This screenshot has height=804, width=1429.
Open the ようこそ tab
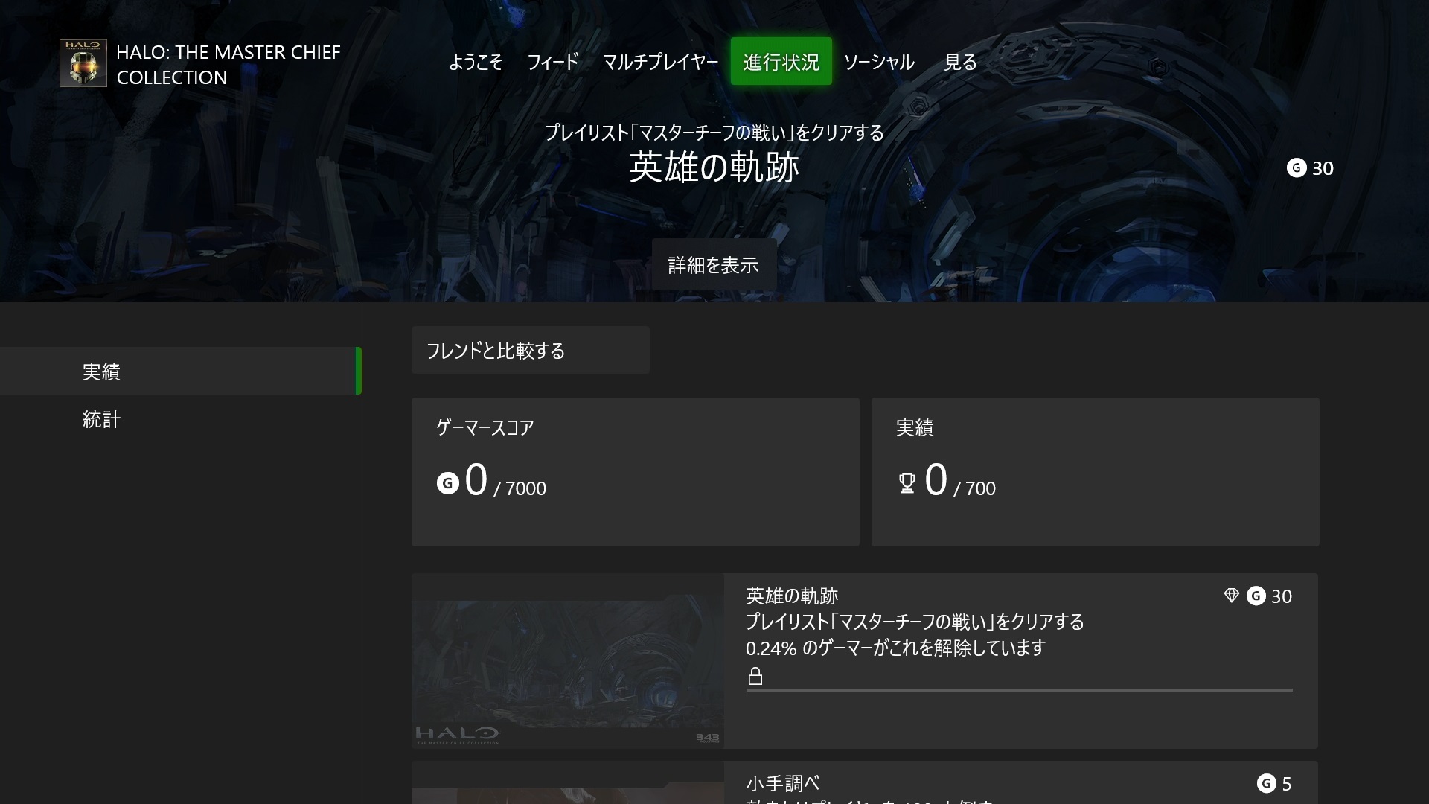coord(476,62)
